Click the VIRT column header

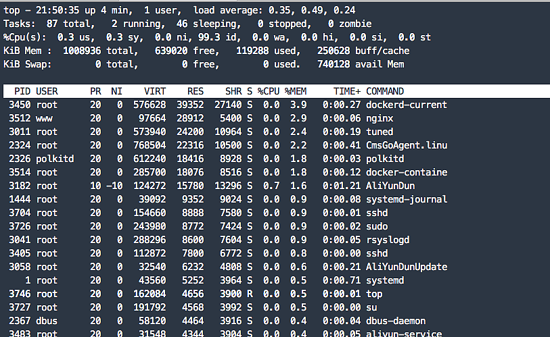point(154,91)
